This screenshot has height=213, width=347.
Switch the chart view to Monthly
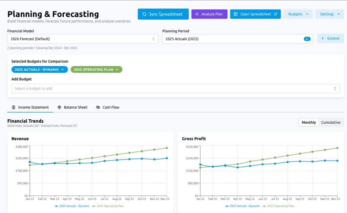click(x=309, y=122)
